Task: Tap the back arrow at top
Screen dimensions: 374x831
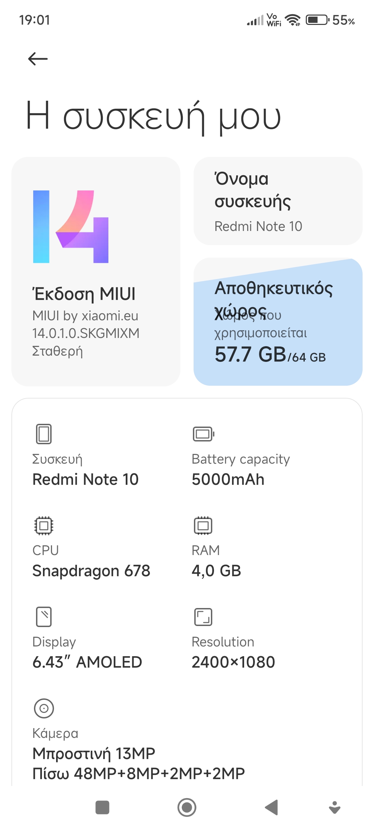Action: point(38,59)
